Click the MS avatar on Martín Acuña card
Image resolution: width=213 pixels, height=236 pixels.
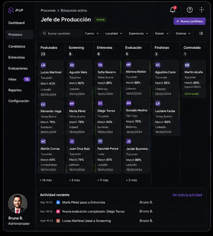pyautogui.click(x=187, y=65)
